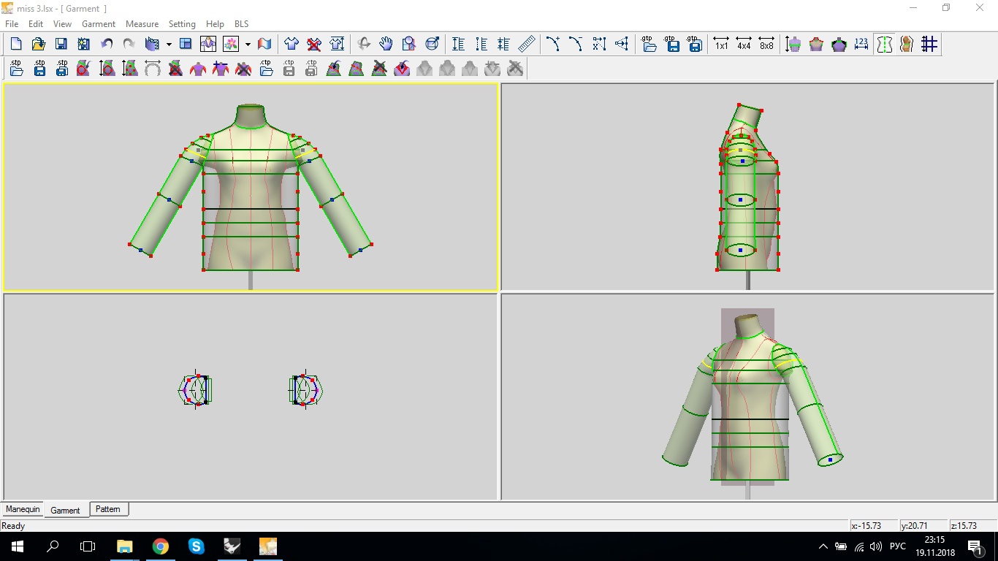Expand the dropdown arrow after the redo icon
This screenshot has height=561, width=998.
pyautogui.click(x=169, y=45)
